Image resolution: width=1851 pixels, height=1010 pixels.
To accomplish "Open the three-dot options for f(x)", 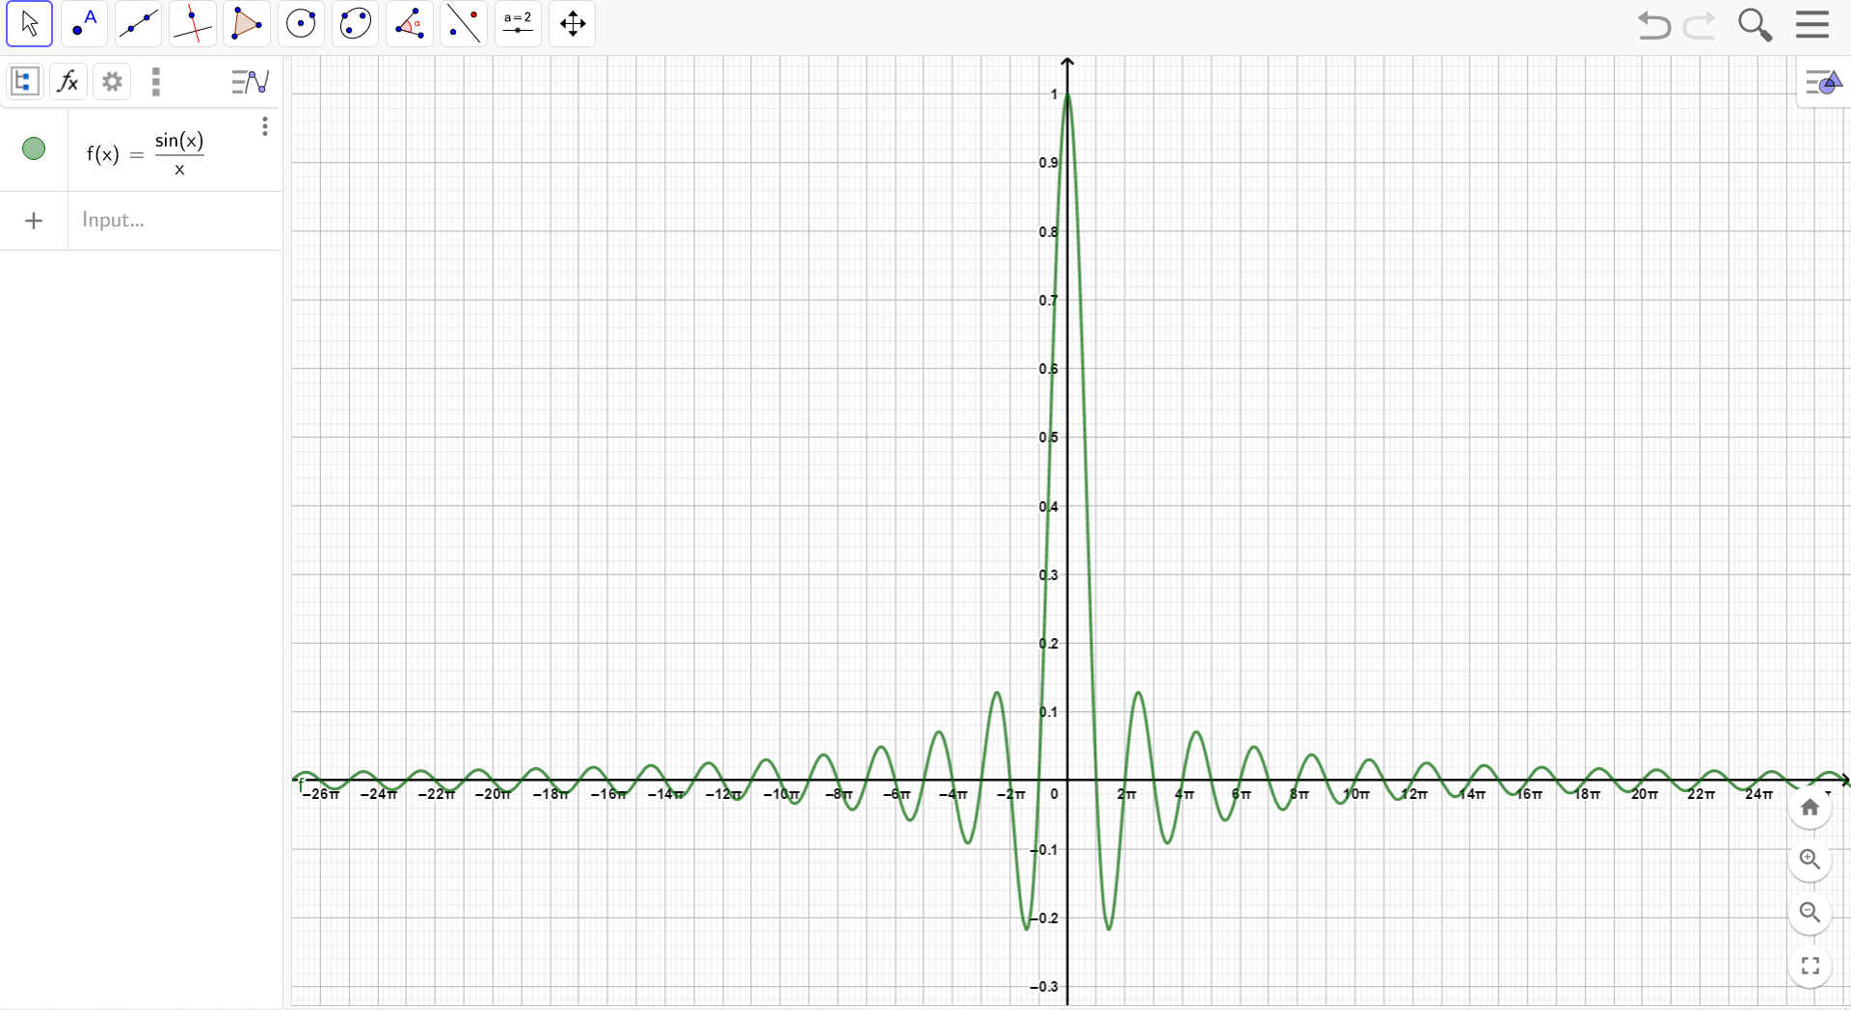I will [264, 126].
